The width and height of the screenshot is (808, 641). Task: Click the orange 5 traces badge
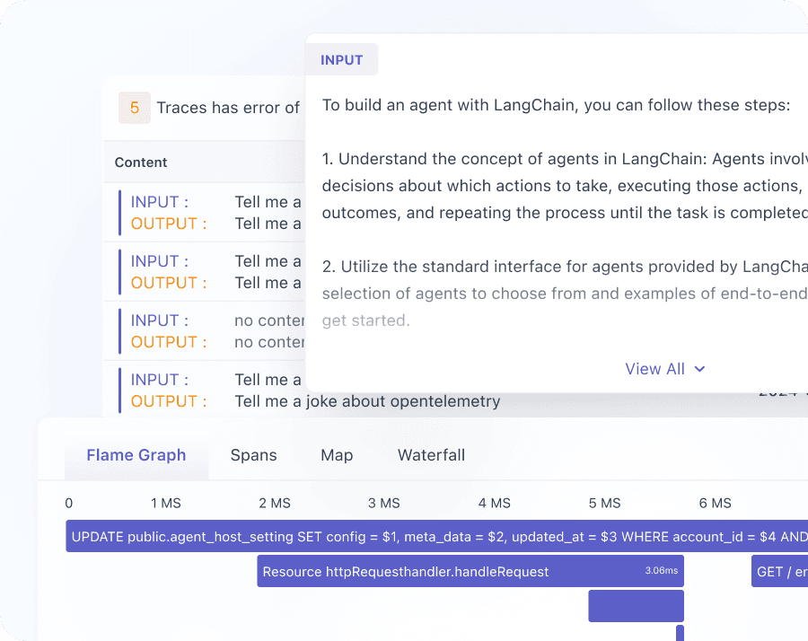135,107
